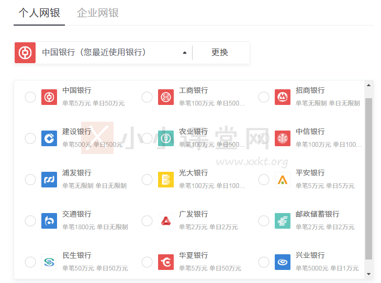Click the blue 交通银行 logo
Screen dimensions: 381x283
click(x=49, y=221)
